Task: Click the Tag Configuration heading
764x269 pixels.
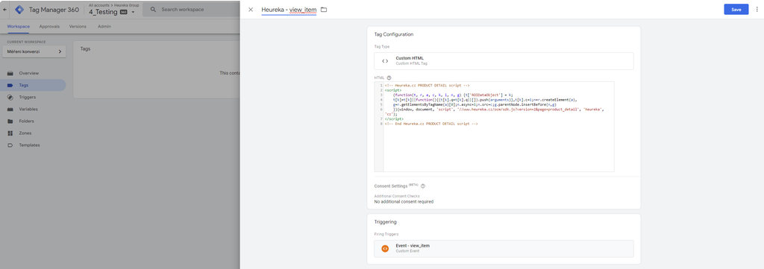Action: (x=394, y=34)
